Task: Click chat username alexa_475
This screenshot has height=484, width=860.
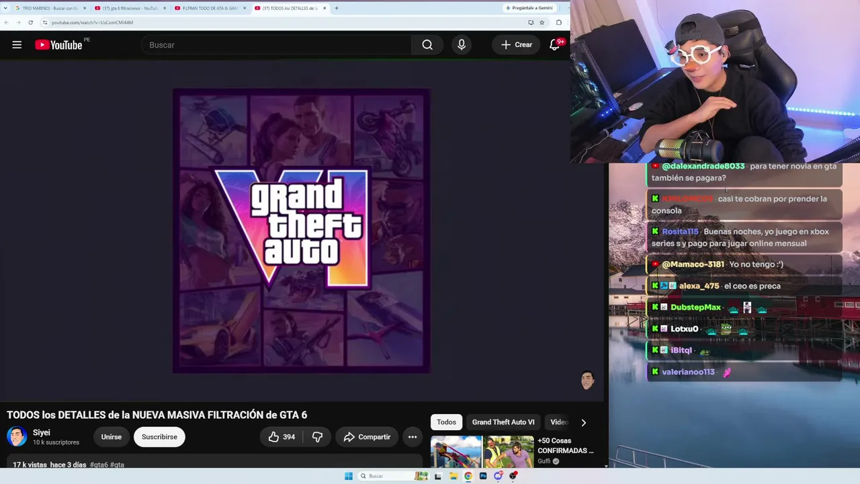Action: tap(699, 286)
